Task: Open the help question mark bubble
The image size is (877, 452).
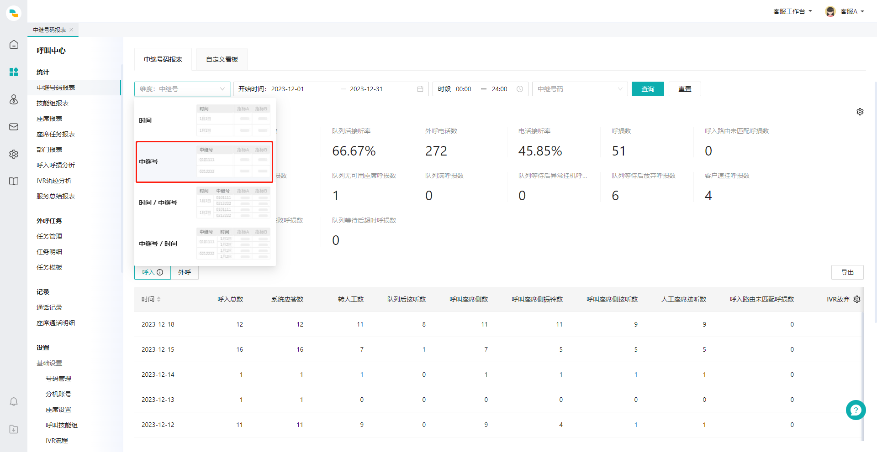Action: [x=856, y=410]
